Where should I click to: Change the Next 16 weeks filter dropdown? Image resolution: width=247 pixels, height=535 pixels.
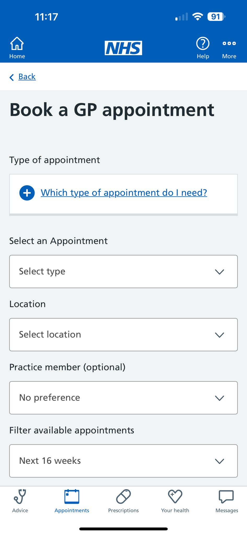click(x=123, y=461)
